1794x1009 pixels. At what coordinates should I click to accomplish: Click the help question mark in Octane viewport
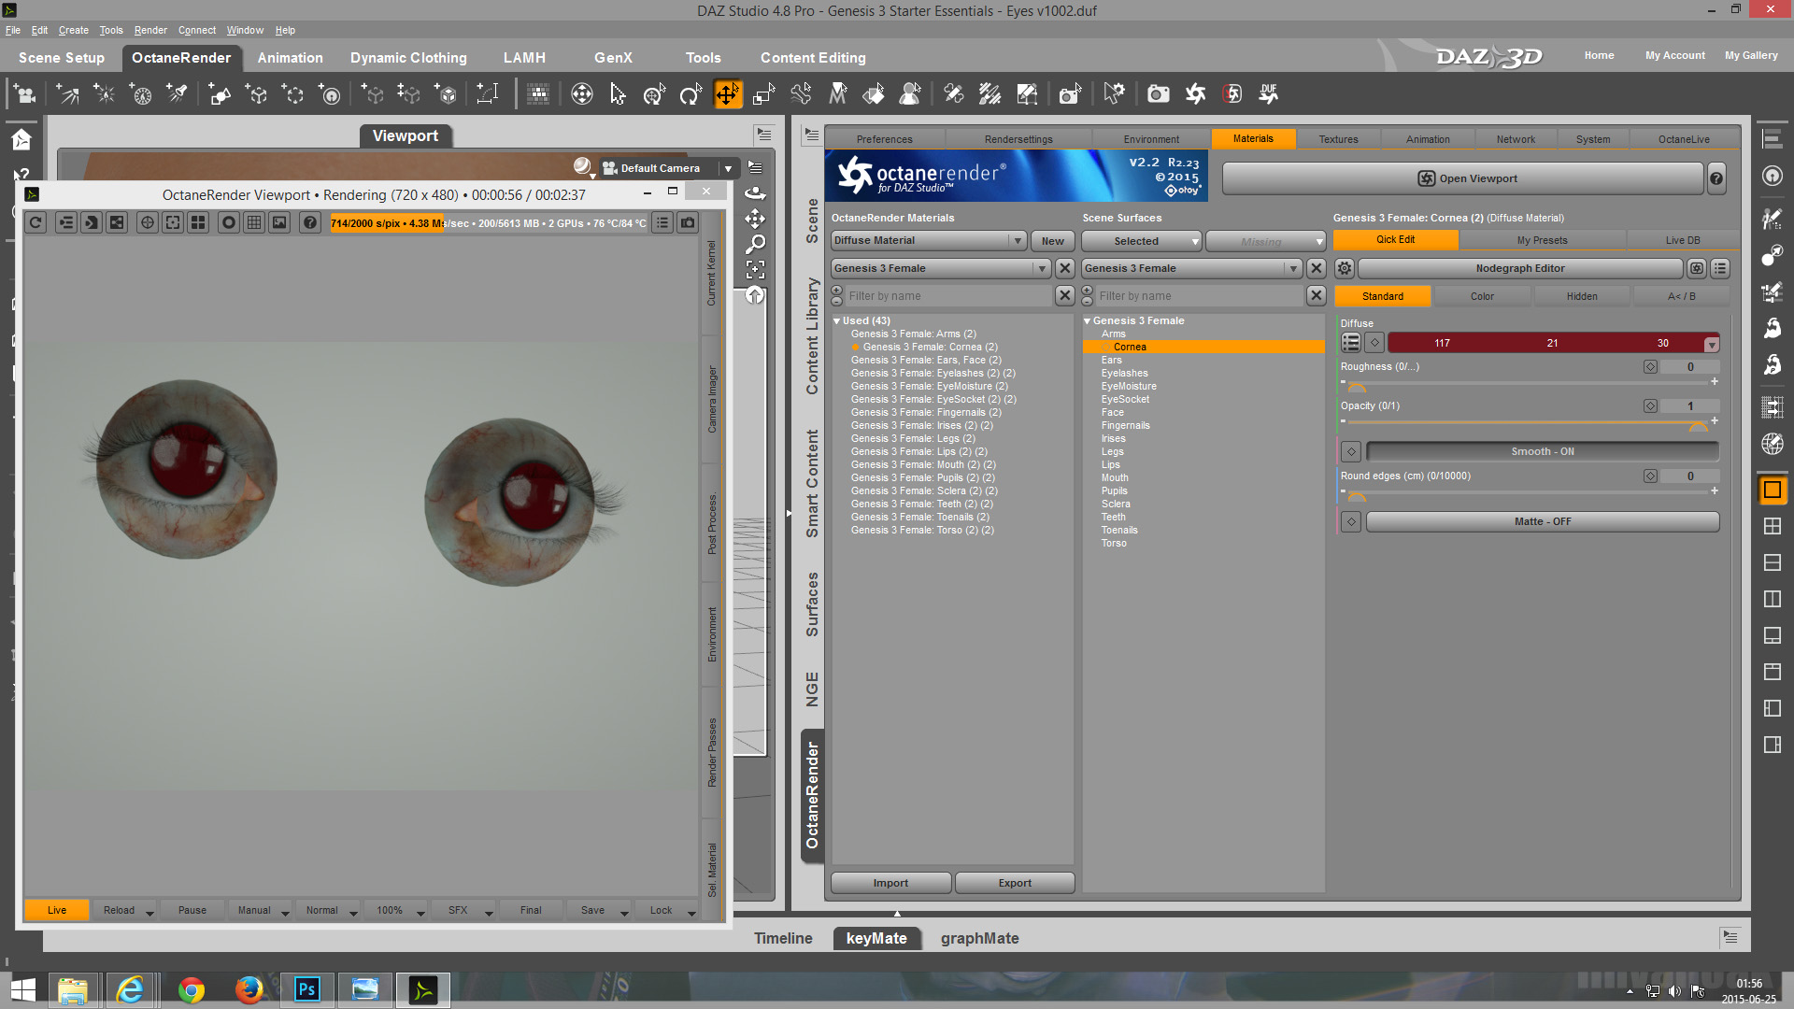coord(310,222)
